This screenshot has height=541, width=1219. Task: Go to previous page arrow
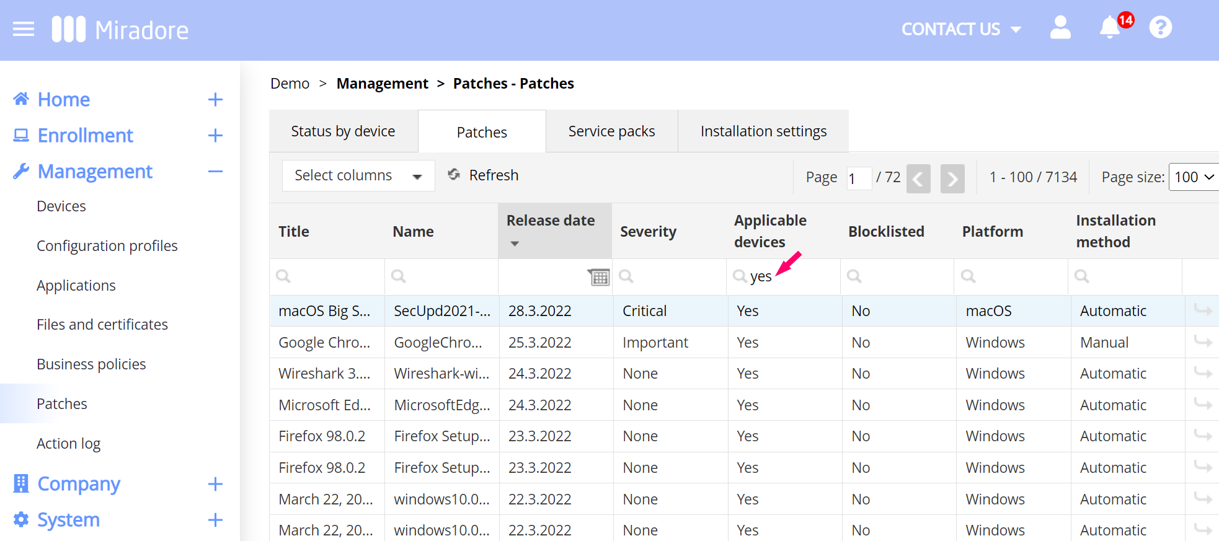click(918, 179)
